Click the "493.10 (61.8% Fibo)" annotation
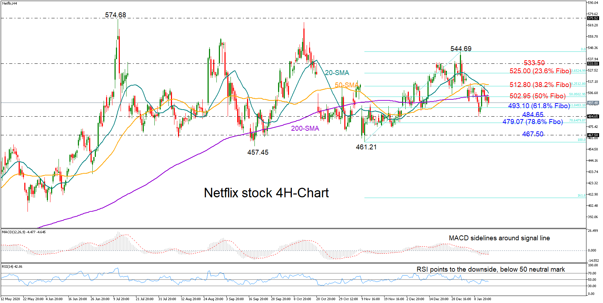This screenshot has width=603, height=303. click(x=539, y=106)
